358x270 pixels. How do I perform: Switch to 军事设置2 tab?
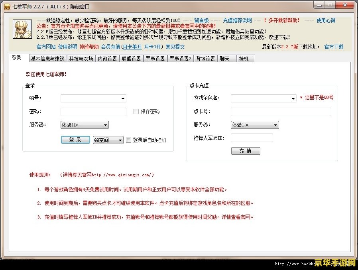click(180, 59)
